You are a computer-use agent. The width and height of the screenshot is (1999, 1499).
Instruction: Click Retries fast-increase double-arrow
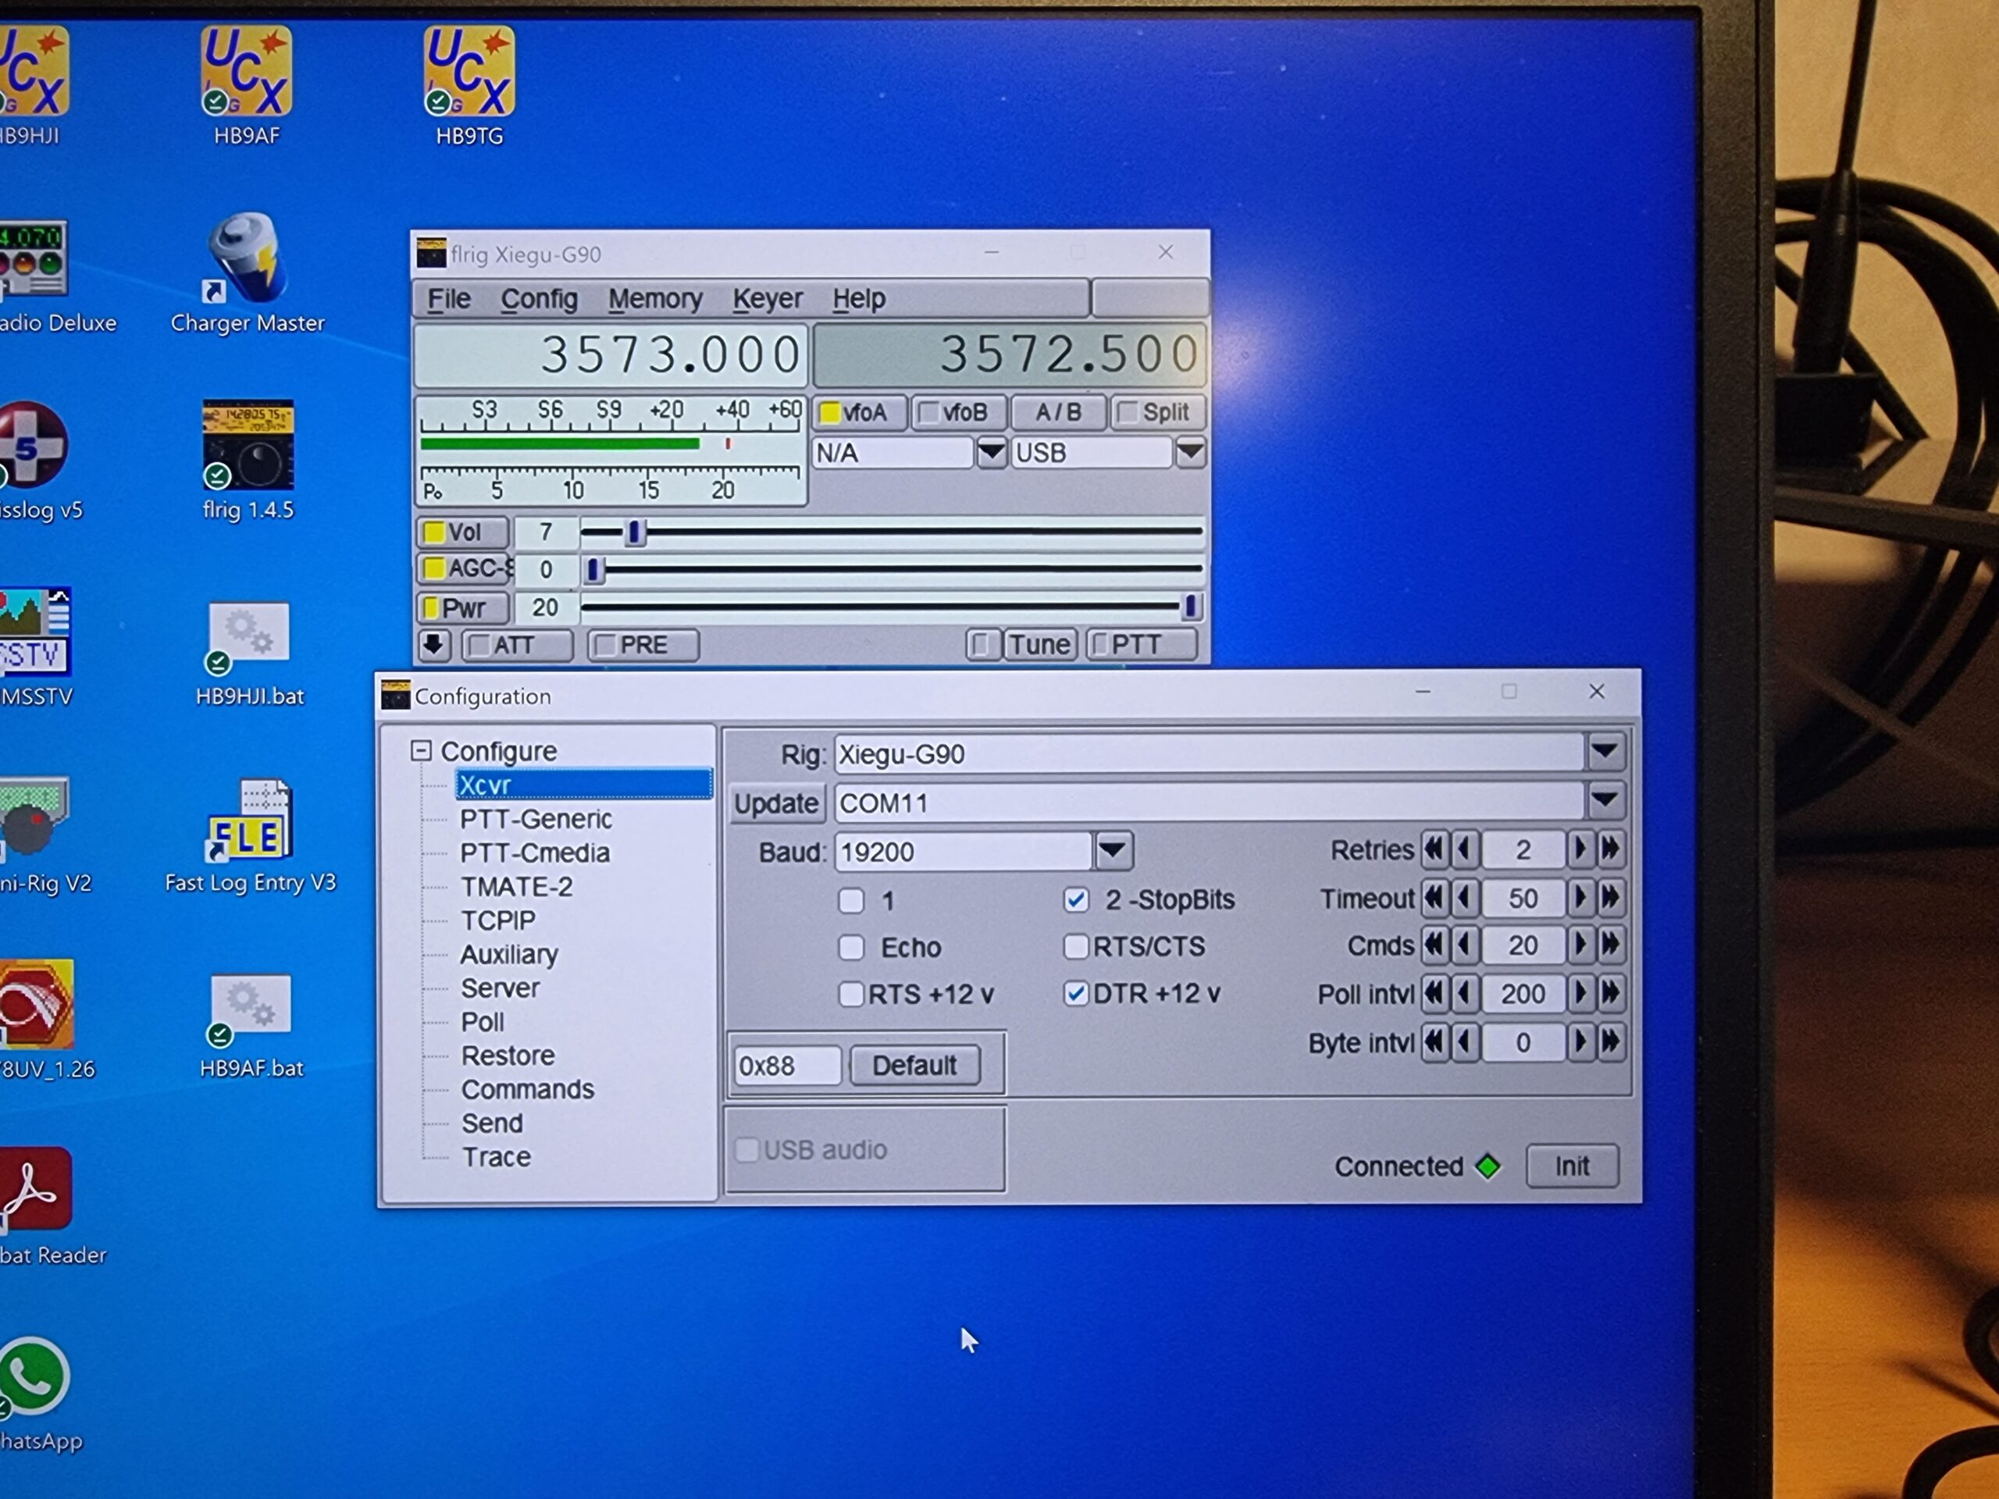point(1609,849)
